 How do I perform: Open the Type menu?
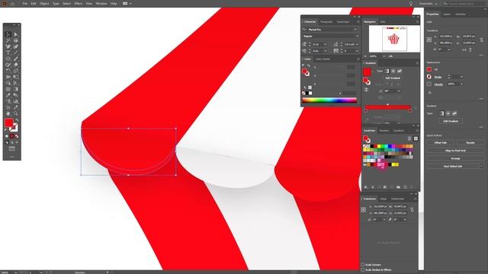coord(56,3)
